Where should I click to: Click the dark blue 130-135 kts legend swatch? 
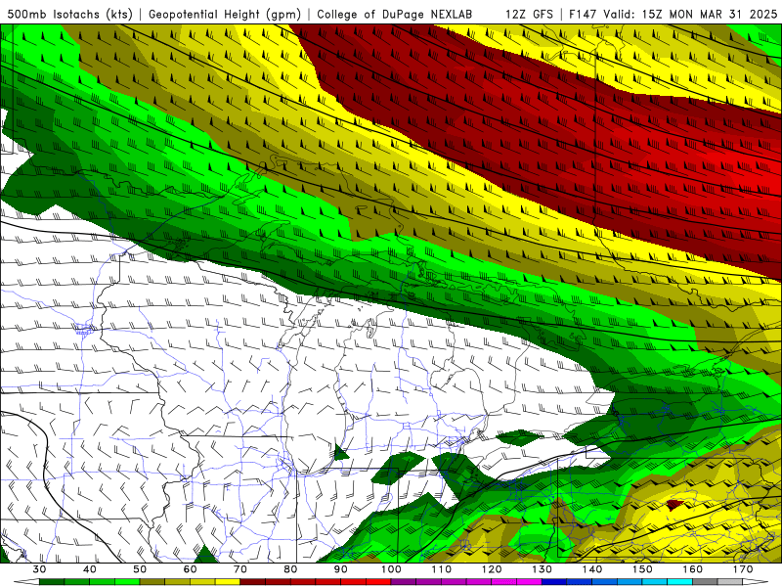point(554,582)
